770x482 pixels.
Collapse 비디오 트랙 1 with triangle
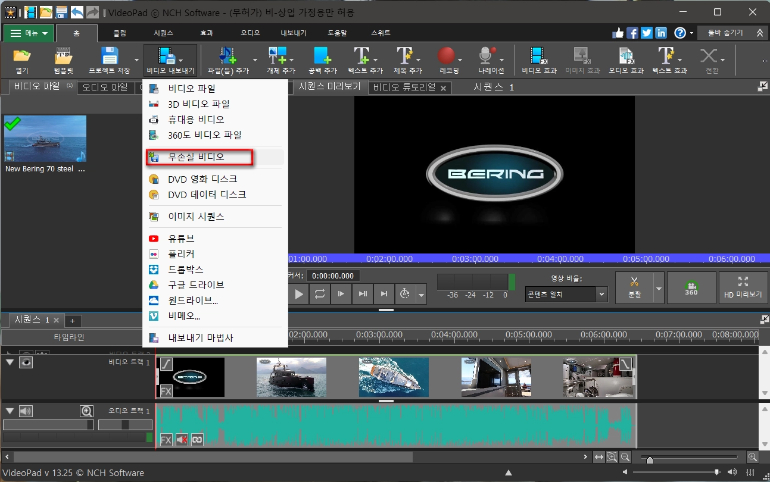10,362
